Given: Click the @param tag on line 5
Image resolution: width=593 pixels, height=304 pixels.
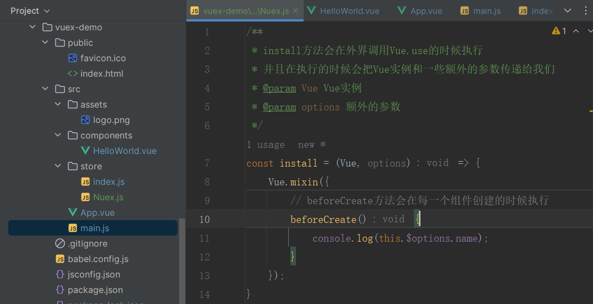Looking at the screenshot, I should (x=279, y=107).
